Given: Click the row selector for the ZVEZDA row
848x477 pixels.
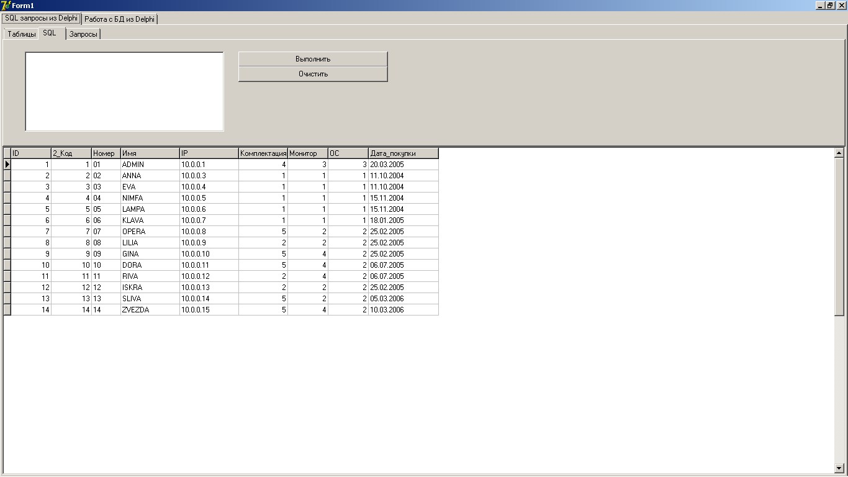Looking at the screenshot, I should (7, 310).
